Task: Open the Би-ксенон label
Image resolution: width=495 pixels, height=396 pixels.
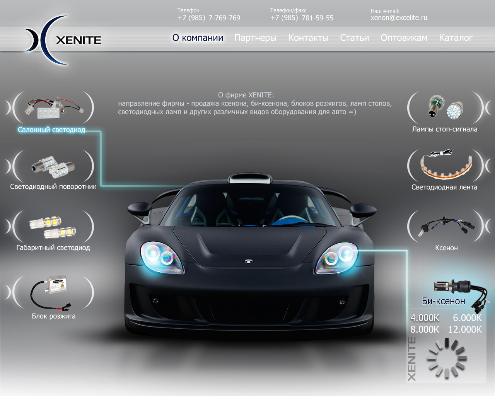Action: (444, 301)
